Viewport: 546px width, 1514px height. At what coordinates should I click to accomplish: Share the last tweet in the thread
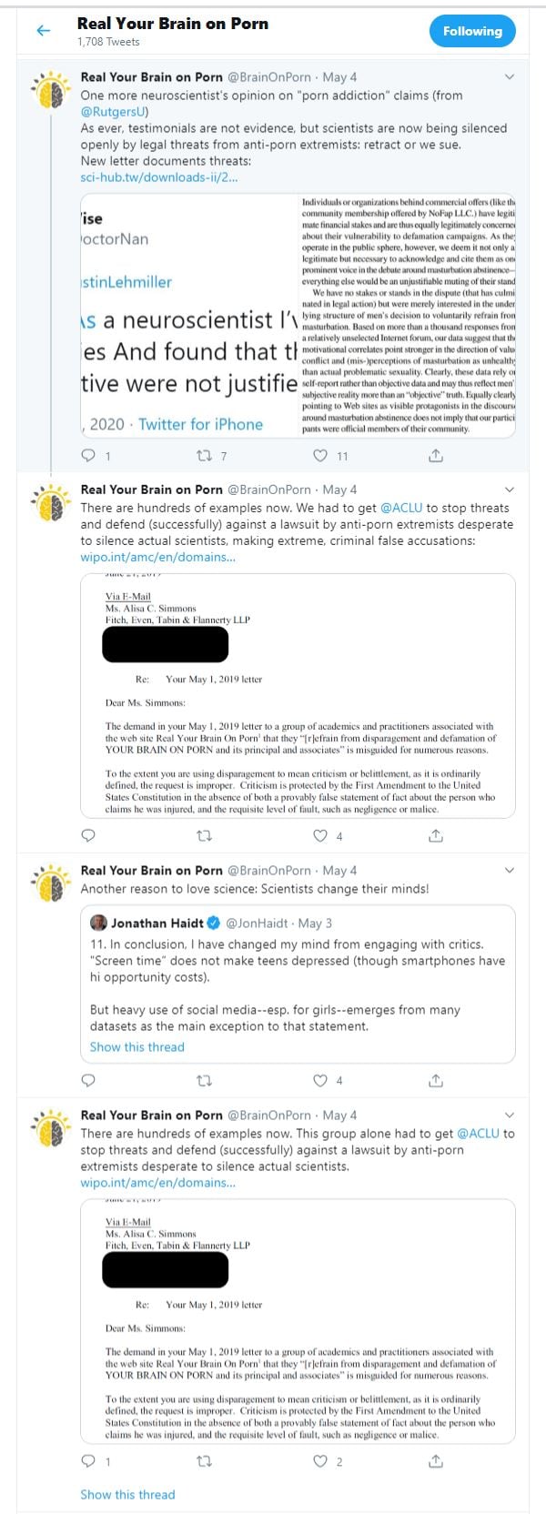[436, 1461]
